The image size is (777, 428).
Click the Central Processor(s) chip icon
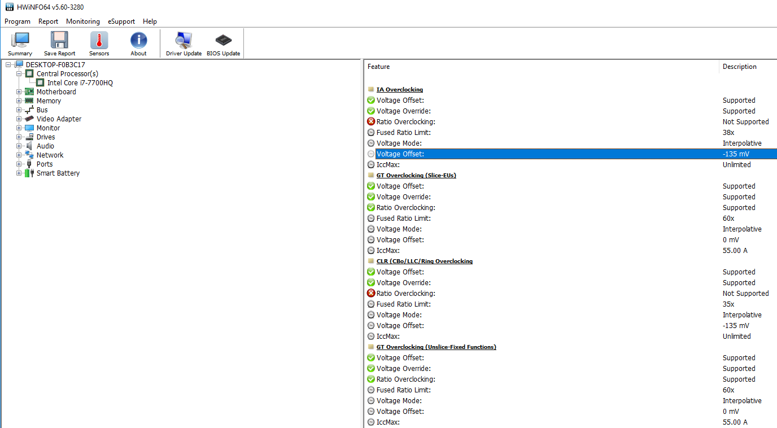[29, 73]
